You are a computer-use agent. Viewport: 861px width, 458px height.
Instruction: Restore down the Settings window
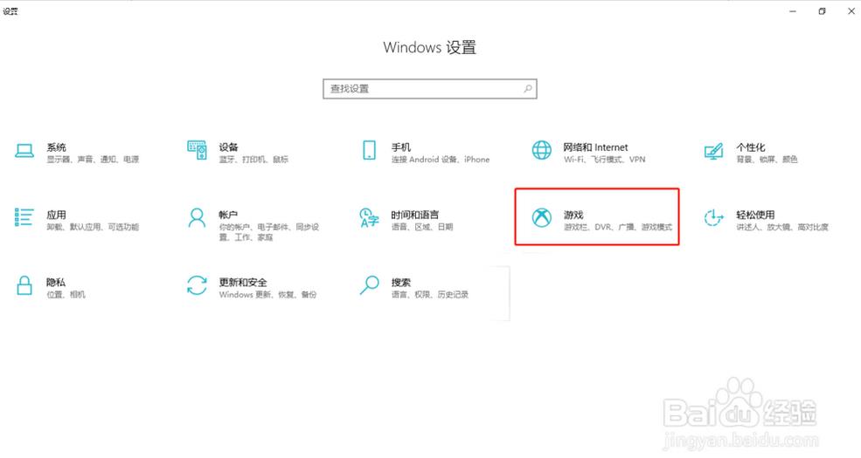[822, 11]
